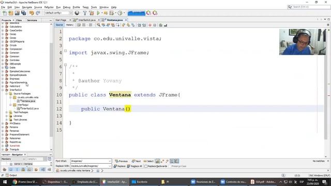
Task: Toggle Show Inherited Members filter in Navigator
Action: pos(5,169)
